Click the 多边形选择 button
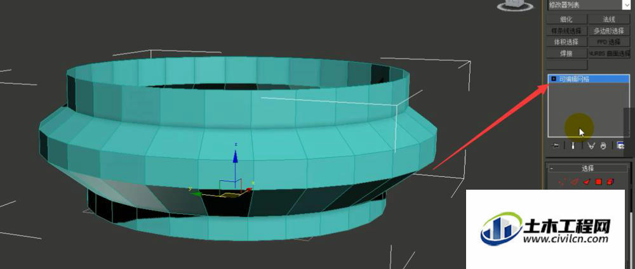 (609, 30)
